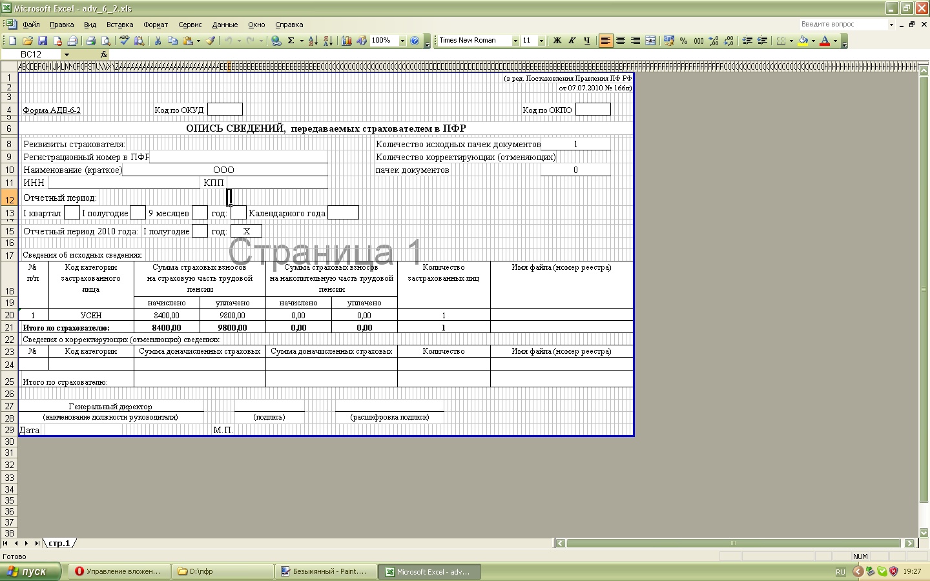This screenshot has height=581, width=930.
Task: Open the Данные menu
Action: 225,25
